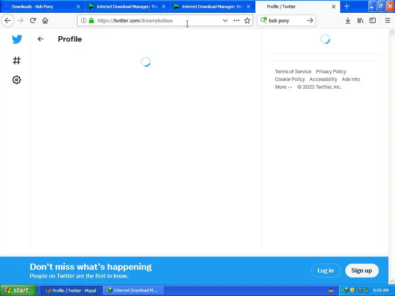Click the bob pony search box

(x=287, y=21)
